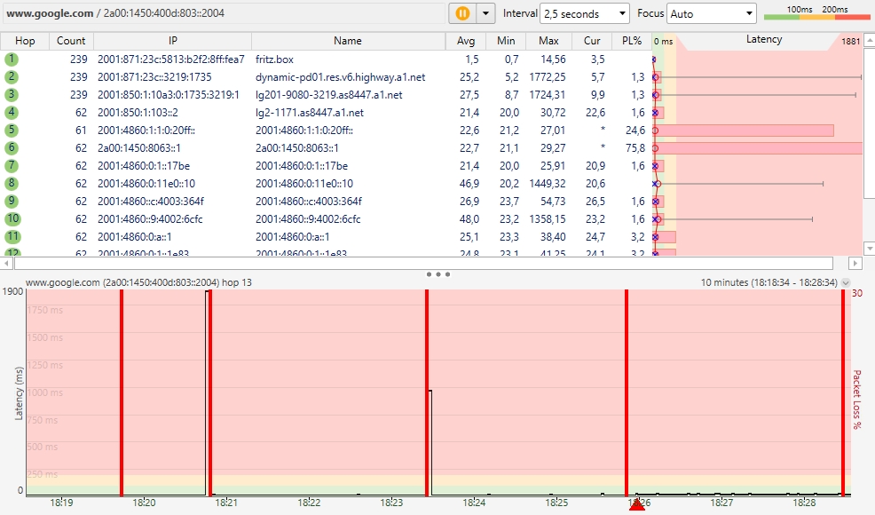Click the Avg column header
This screenshot has width=875, height=515.
(x=465, y=41)
